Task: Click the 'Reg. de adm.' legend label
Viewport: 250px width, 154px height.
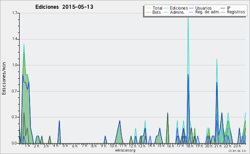Action: tap(207, 12)
